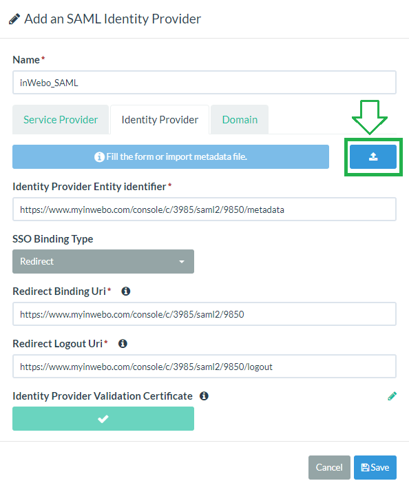Click the Fill the form or import metadata banner
Image resolution: width=409 pixels, height=492 pixels.
171,156
